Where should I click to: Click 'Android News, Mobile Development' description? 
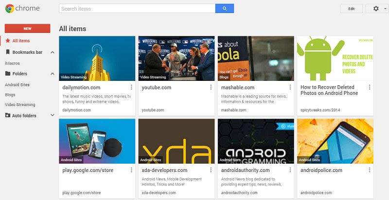click(x=172, y=182)
